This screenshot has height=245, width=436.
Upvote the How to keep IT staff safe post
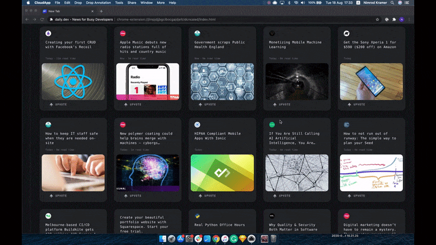click(x=58, y=196)
